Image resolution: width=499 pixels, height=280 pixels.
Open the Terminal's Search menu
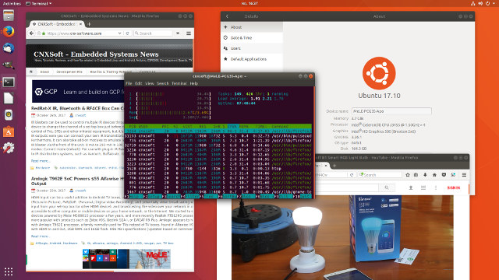coord(162,83)
